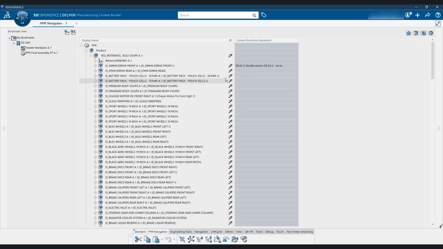Click the Display Name column header

coord(153,41)
